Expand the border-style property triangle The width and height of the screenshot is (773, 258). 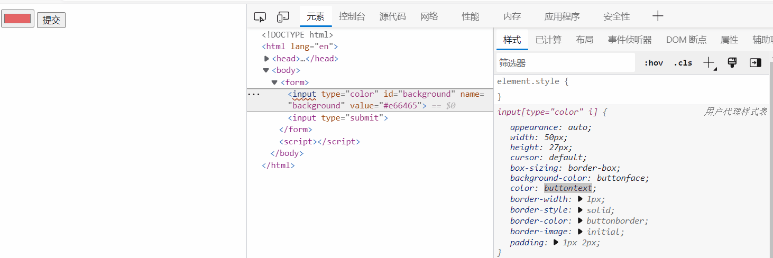[580, 210]
